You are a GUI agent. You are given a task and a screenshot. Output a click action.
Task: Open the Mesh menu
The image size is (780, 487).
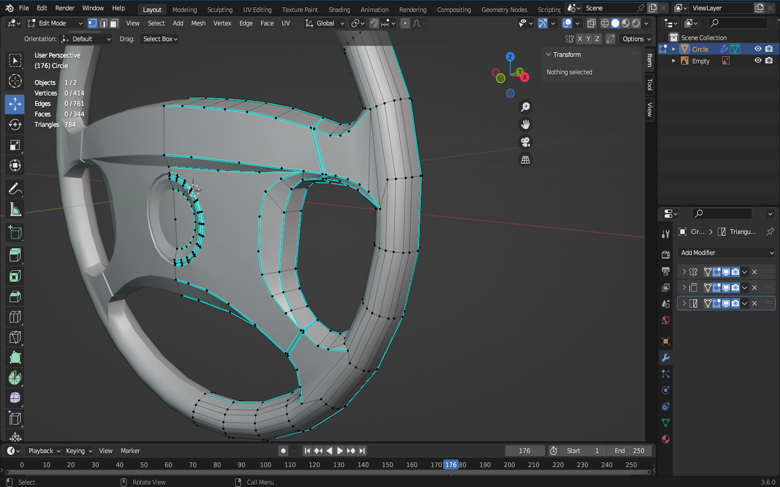coord(198,23)
